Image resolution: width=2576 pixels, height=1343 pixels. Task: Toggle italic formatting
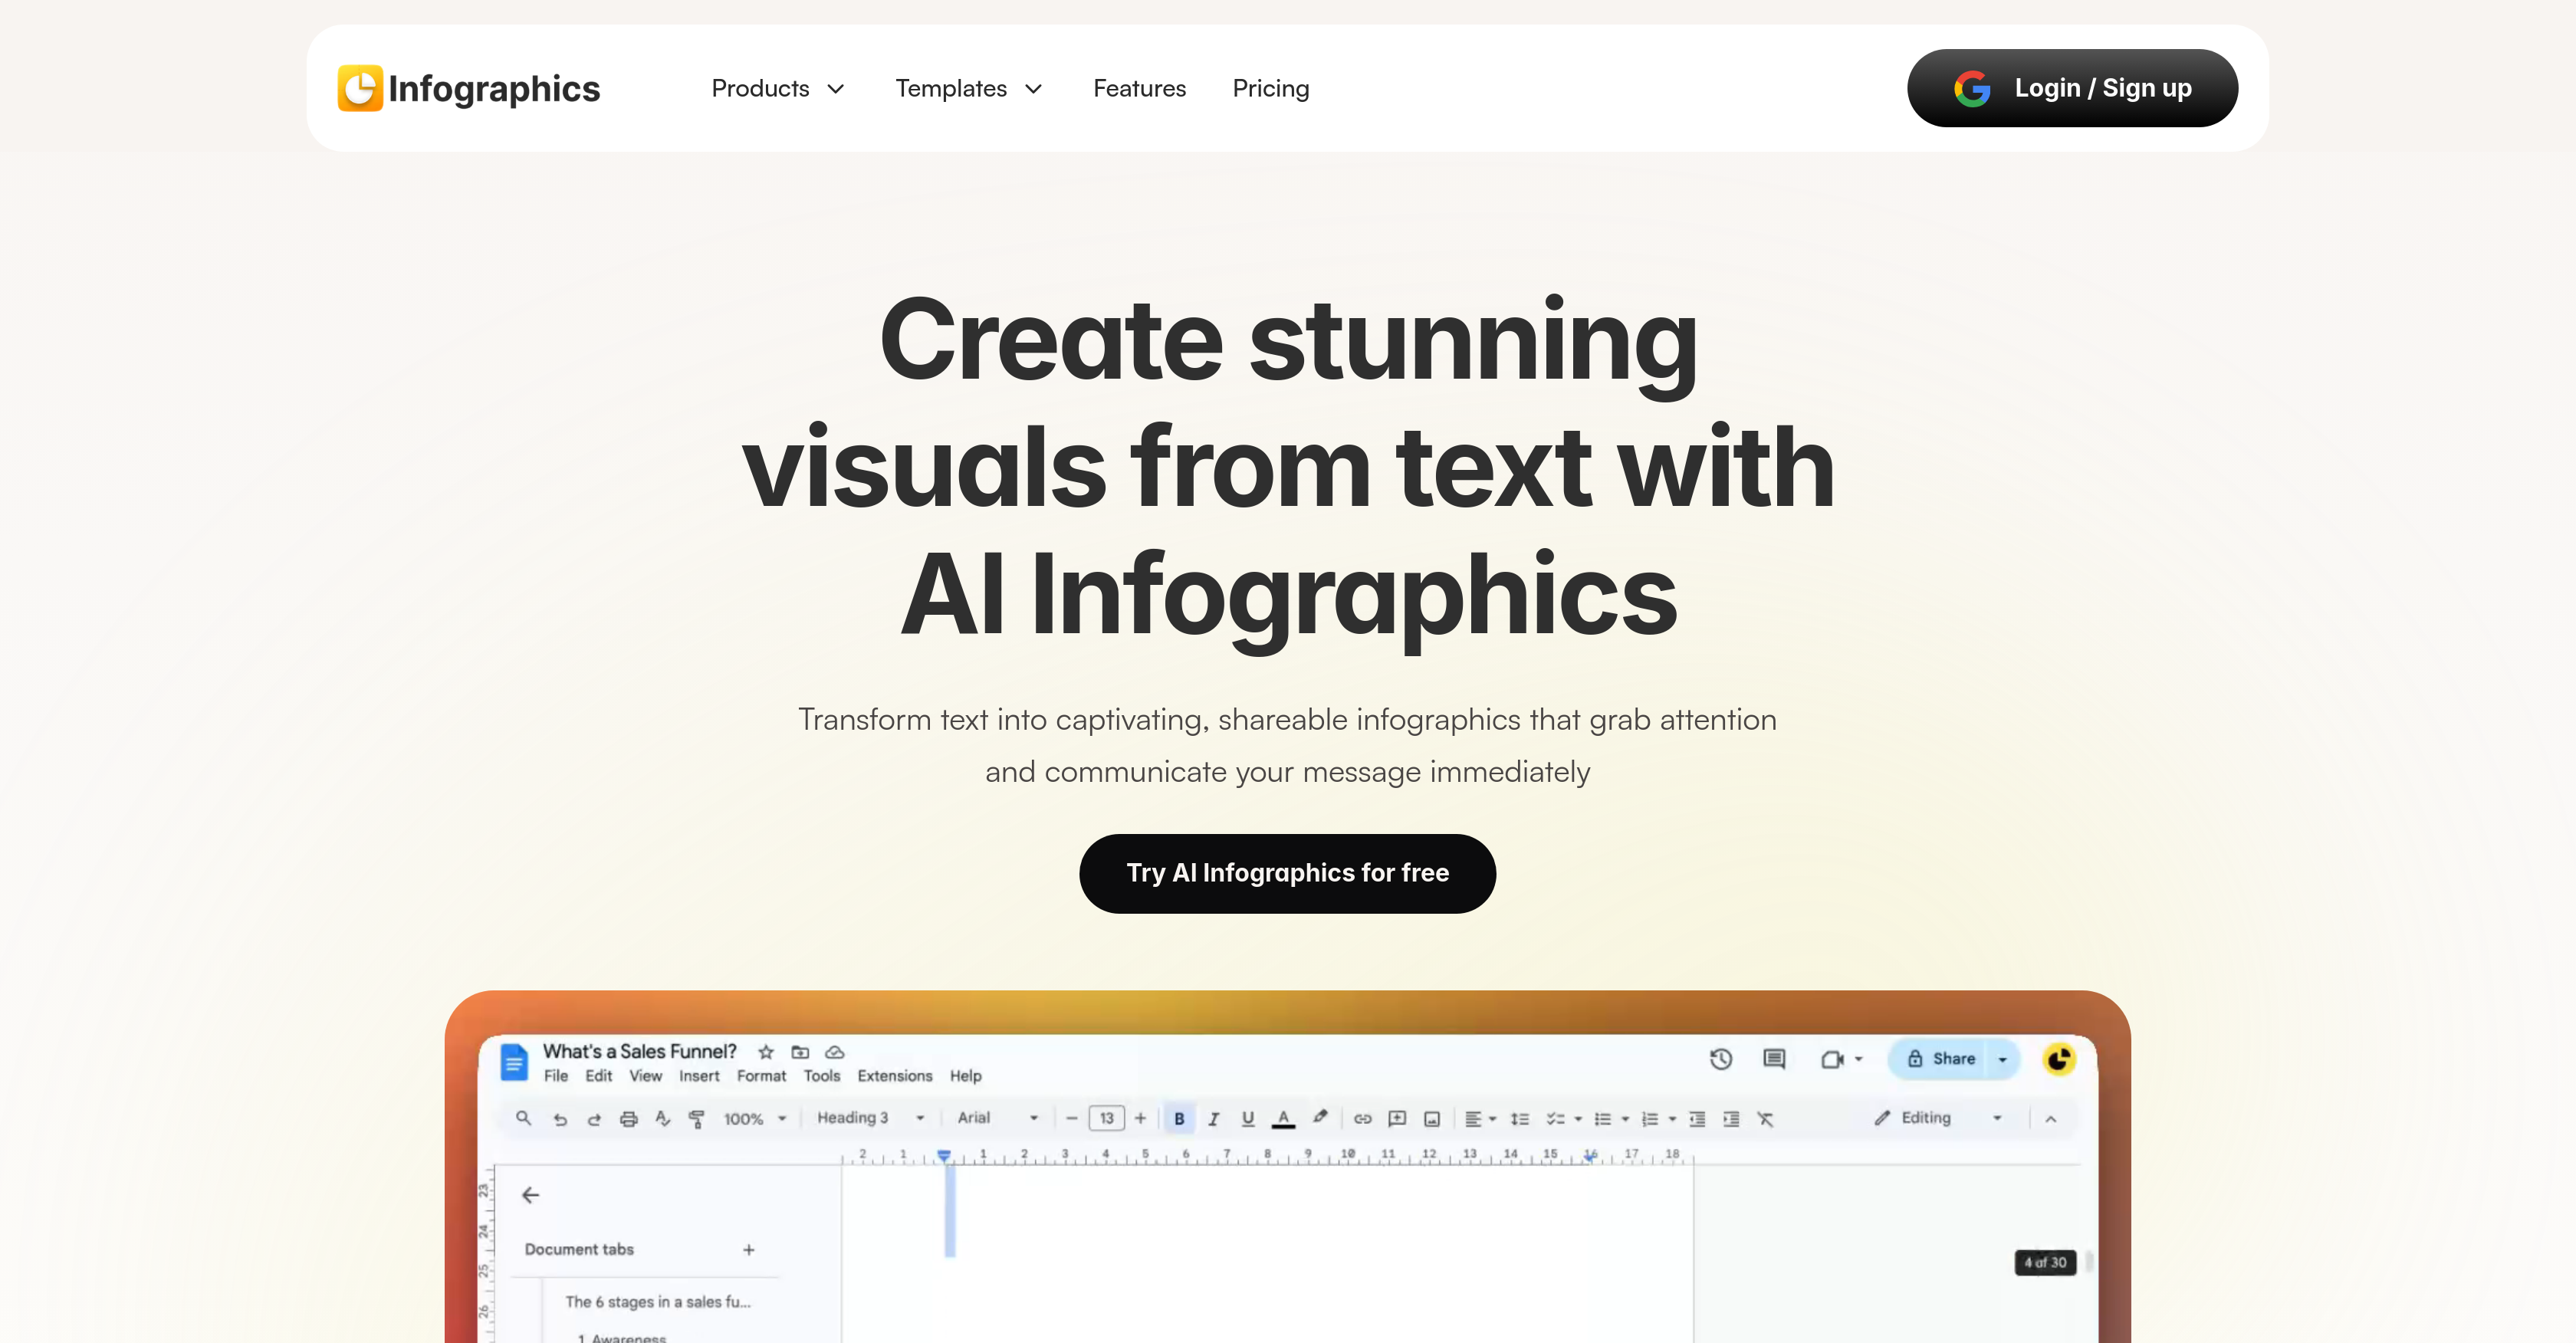click(1214, 1118)
